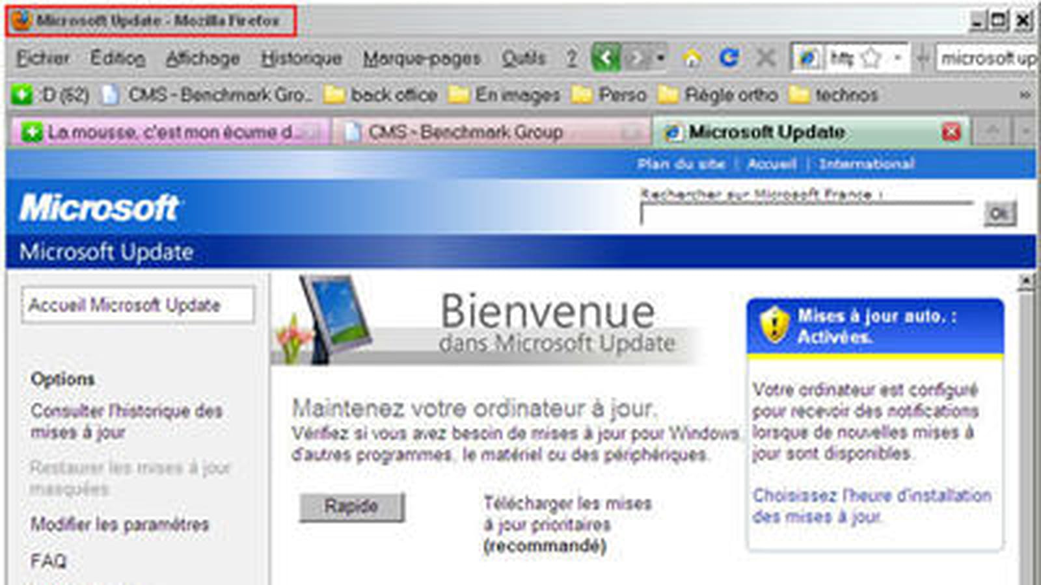Screen dimensions: 1041x585
Task: Click the stop loading X icon
Action: point(766,58)
